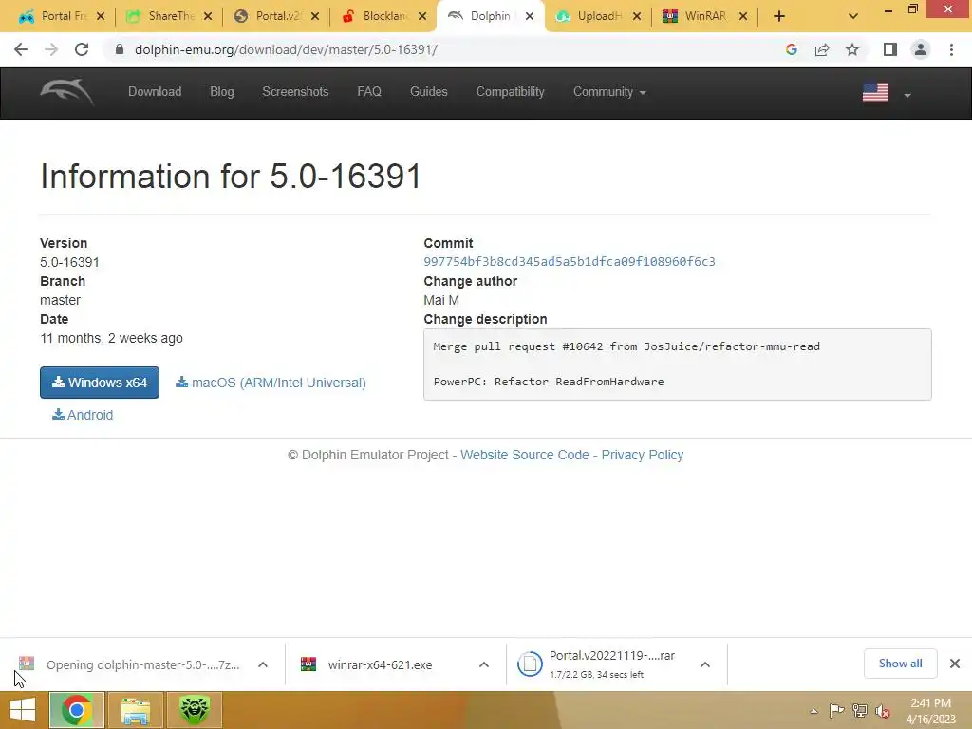The image size is (972, 729).
Task: Open the FAQ nav item
Action: click(369, 92)
